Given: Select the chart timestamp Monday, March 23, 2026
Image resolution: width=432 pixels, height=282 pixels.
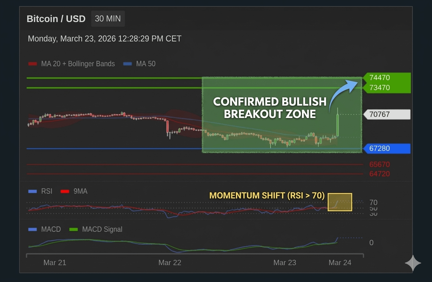Looking at the screenshot, I should 105,39.
